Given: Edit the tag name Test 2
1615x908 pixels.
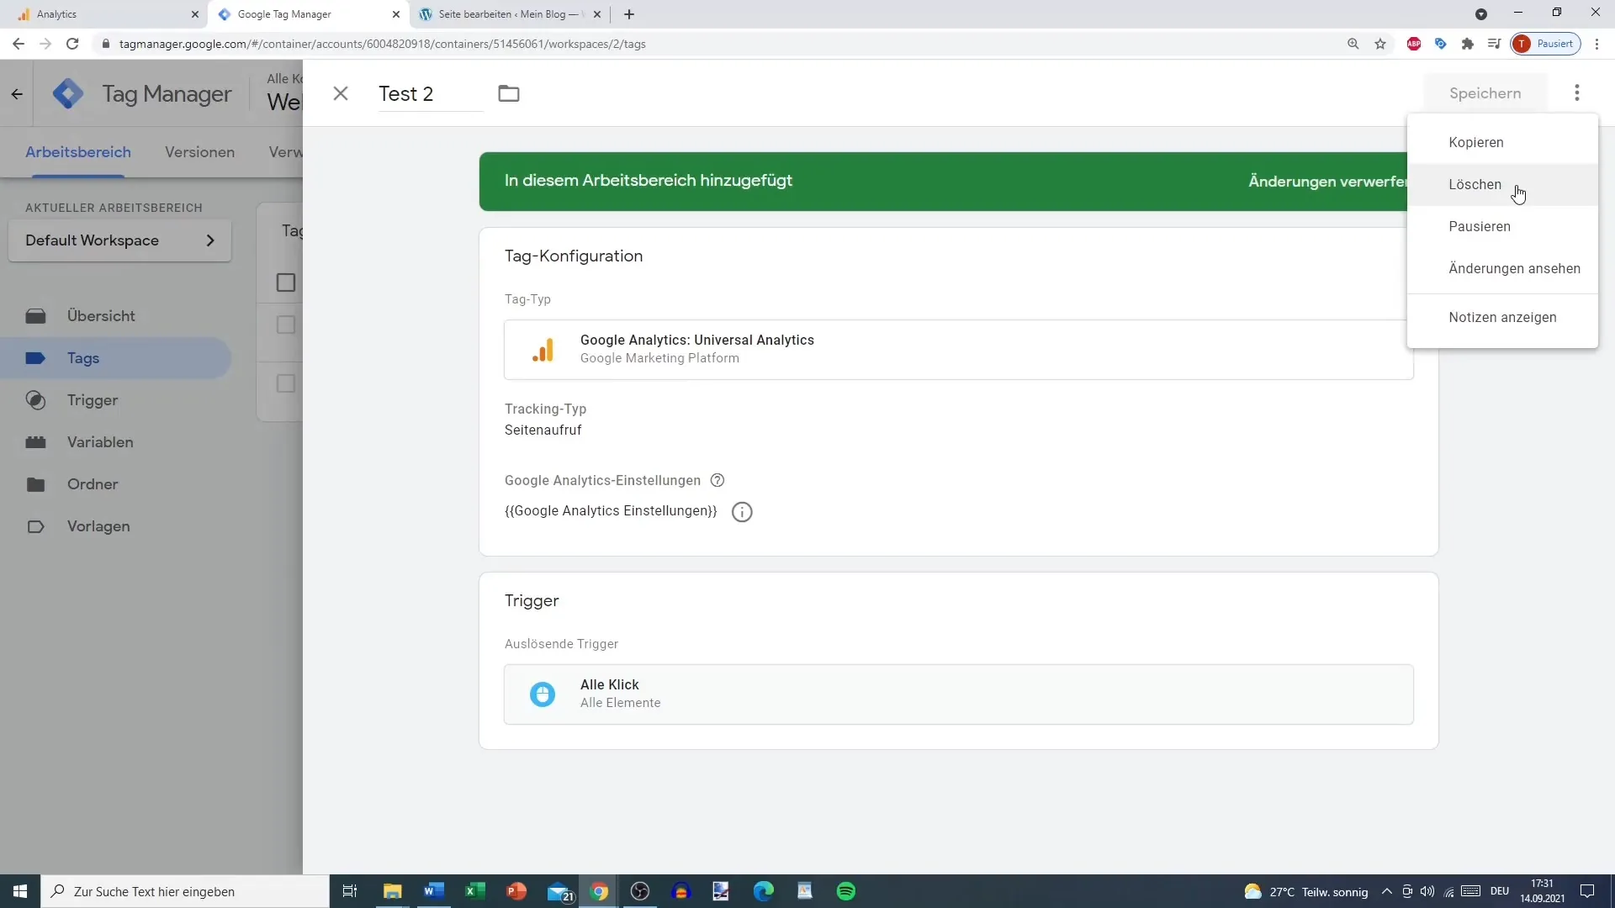Looking at the screenshot, I should 430,93.
